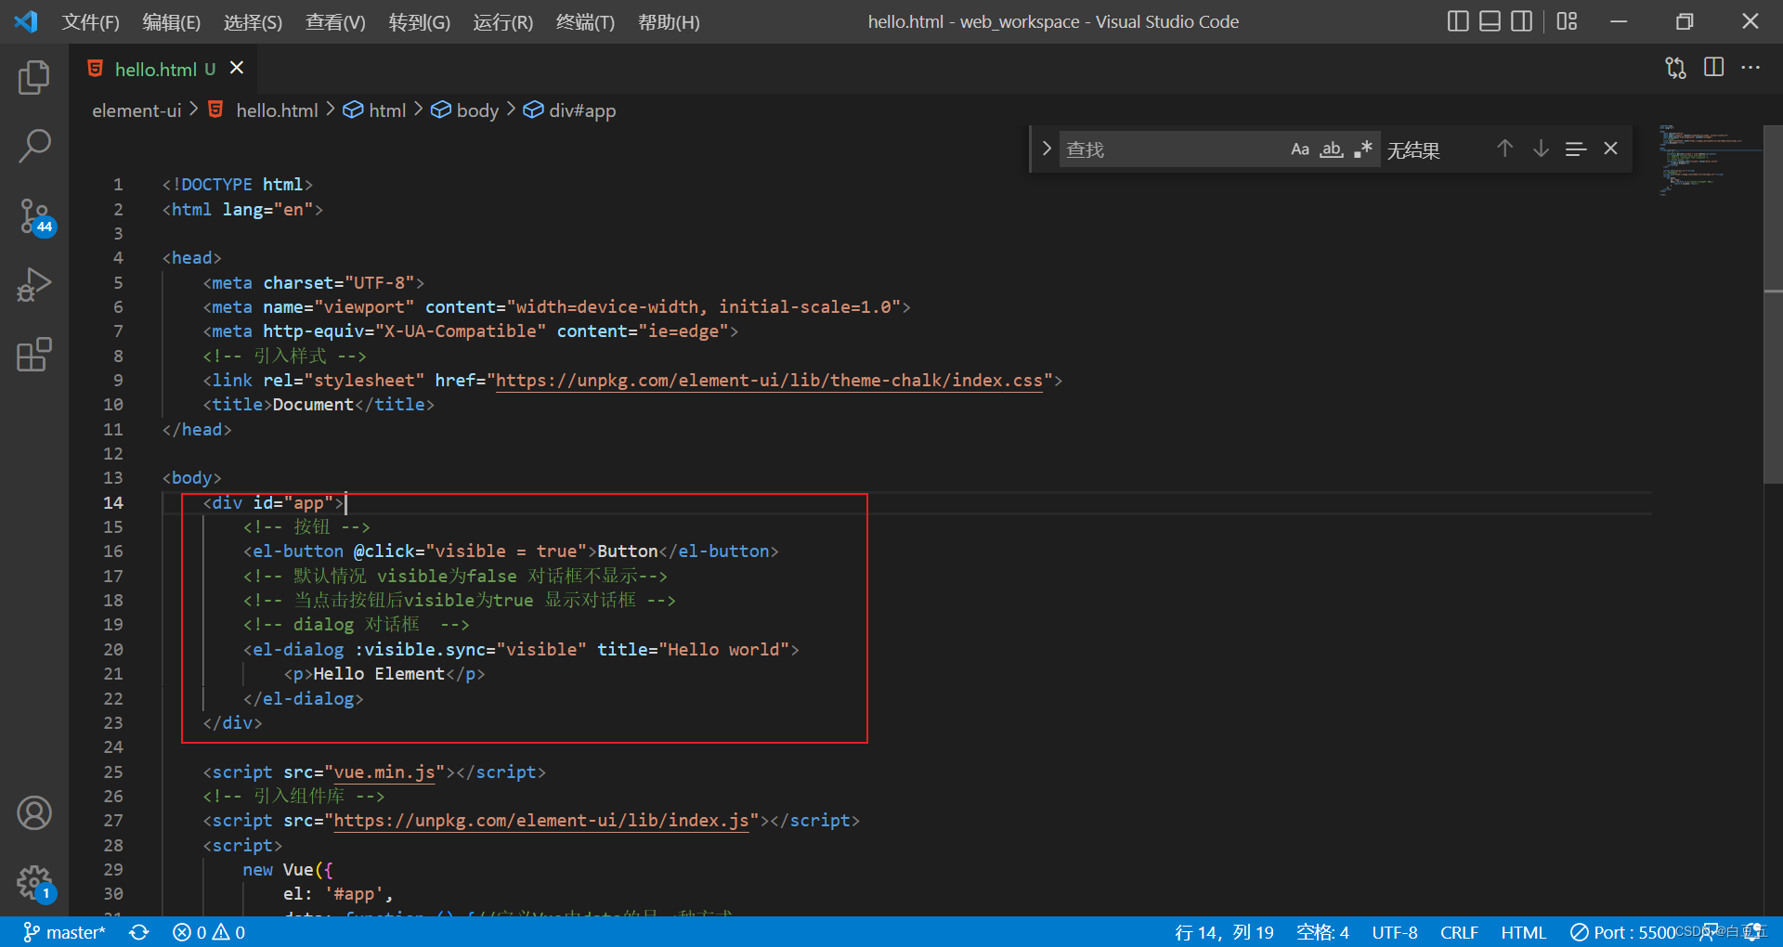
Task: Open the div#app breadcrumb symbol
Action: [570, 110]
